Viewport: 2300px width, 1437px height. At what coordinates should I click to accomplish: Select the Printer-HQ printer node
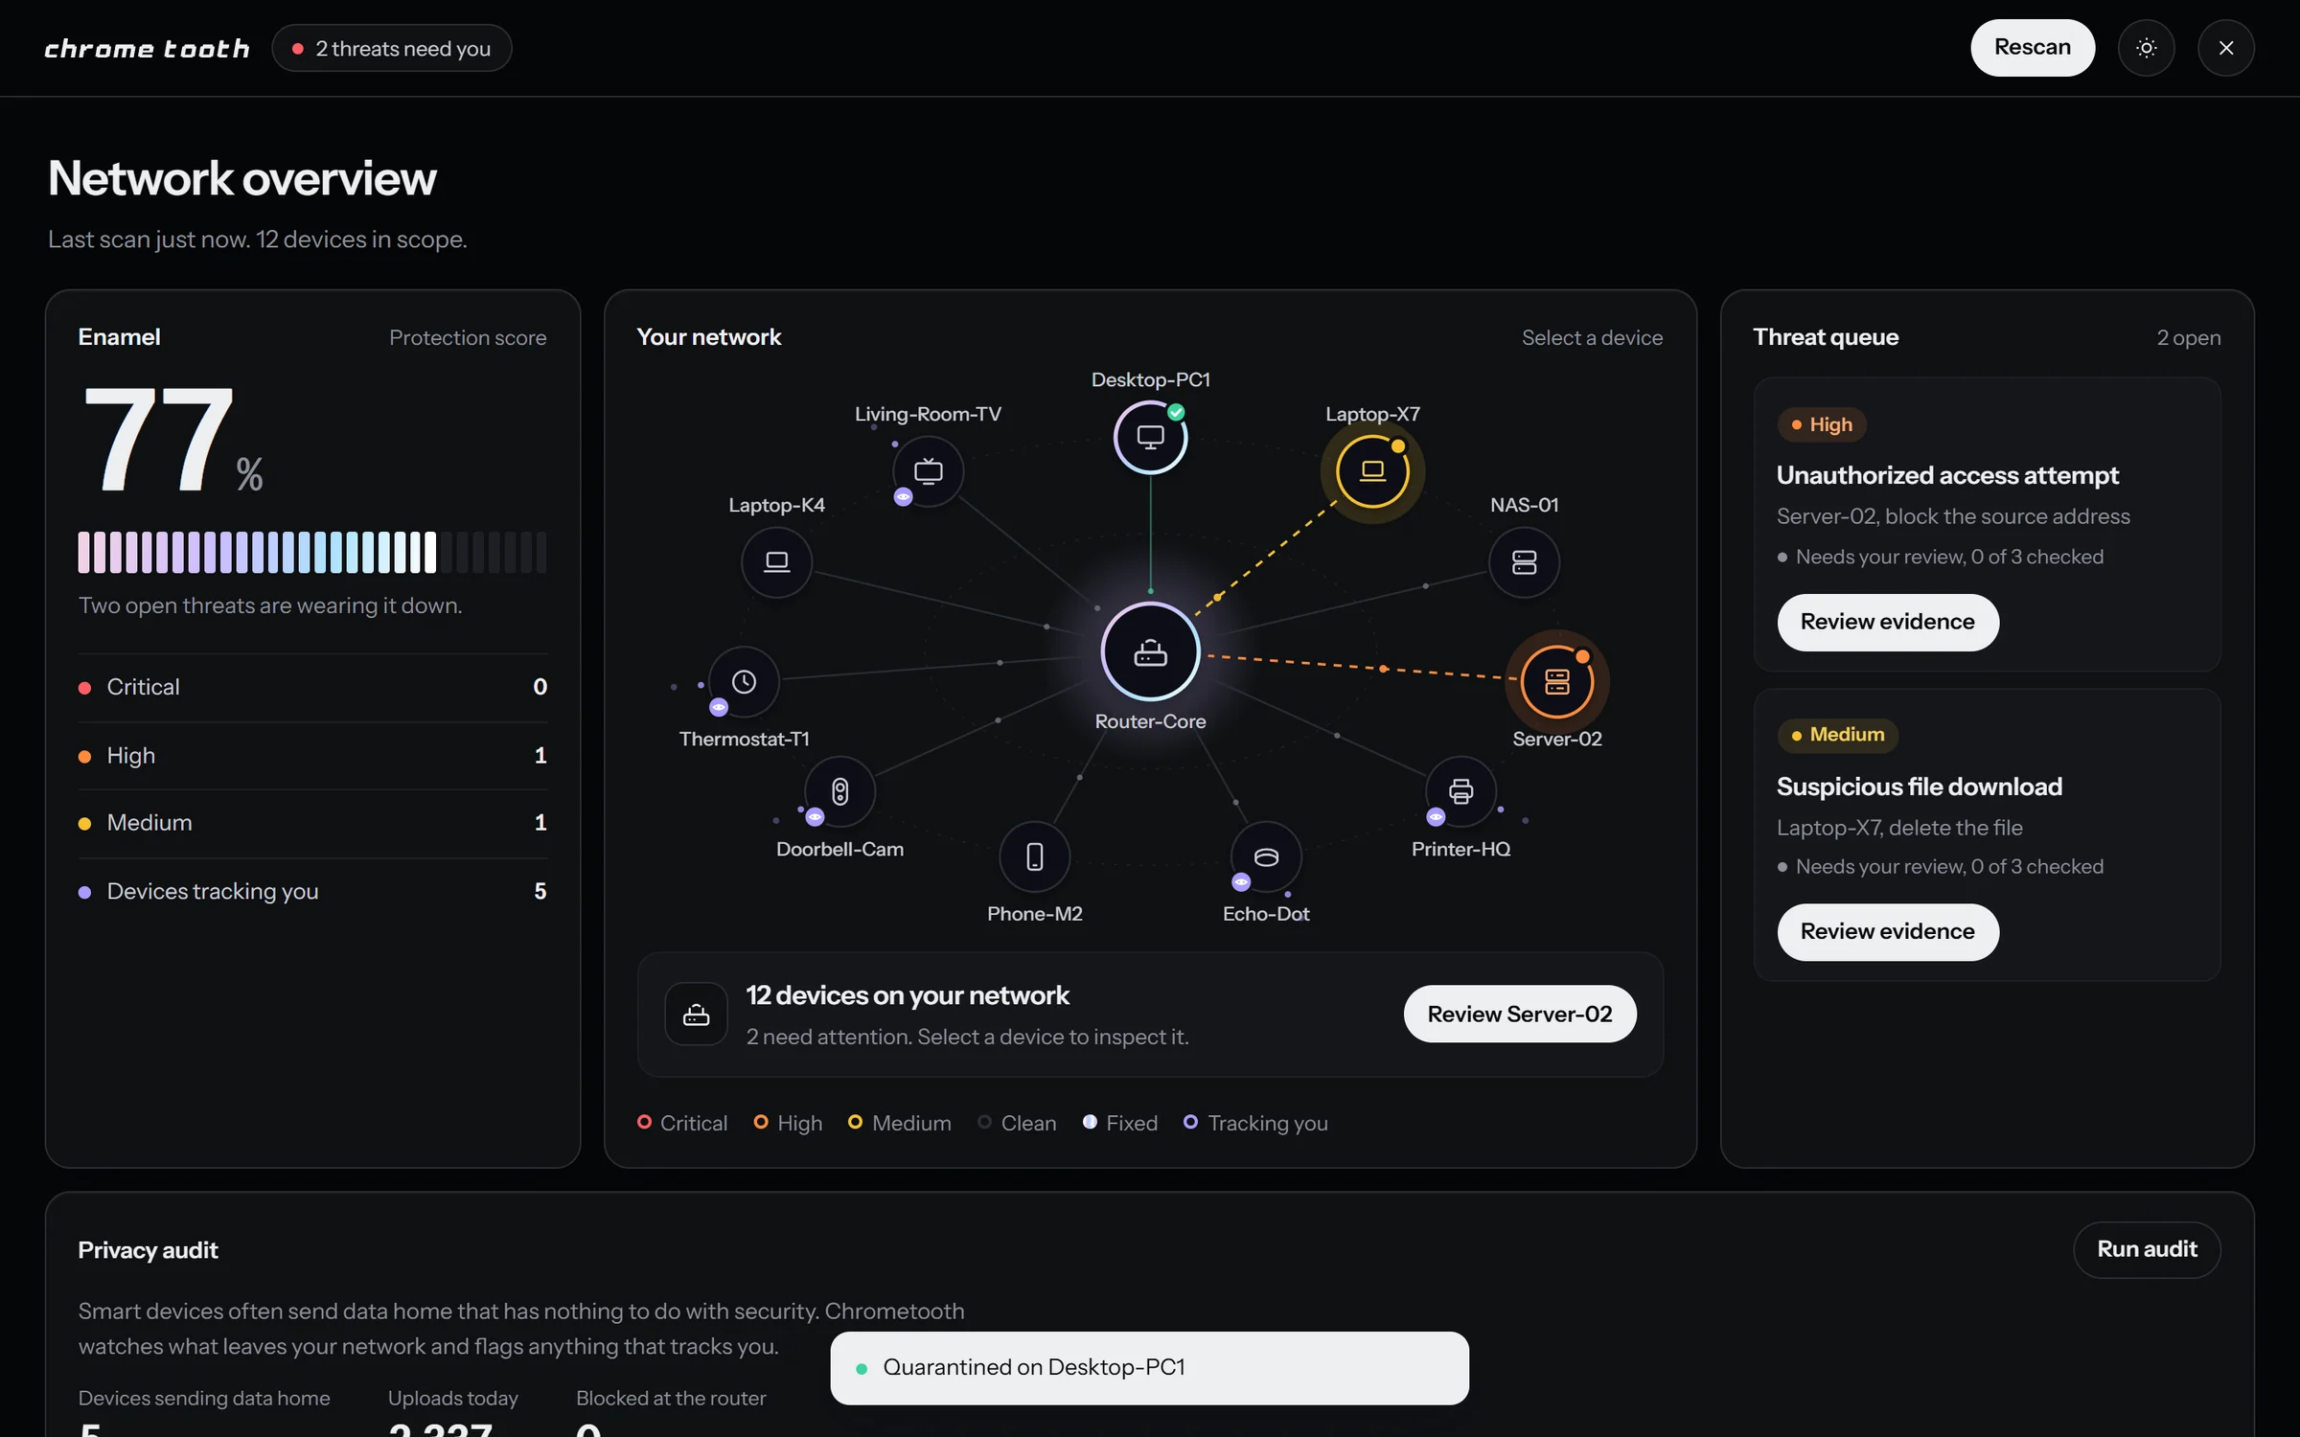1460,791
